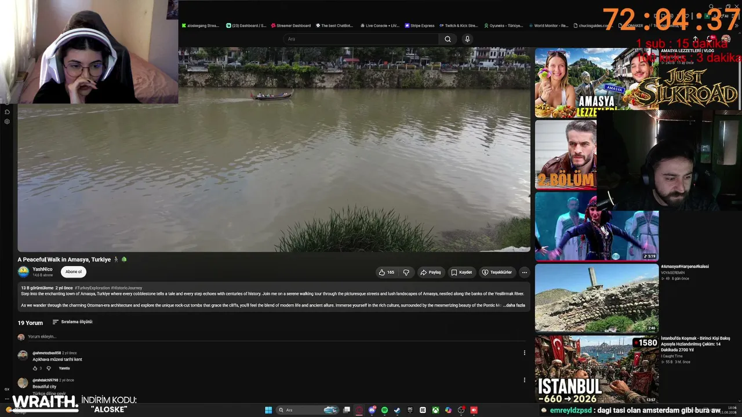Image resolution: width=742 pixels, height=417 pixels.
Task: Subscribe with the "Abone ol" button
Action: click(74, 272)
